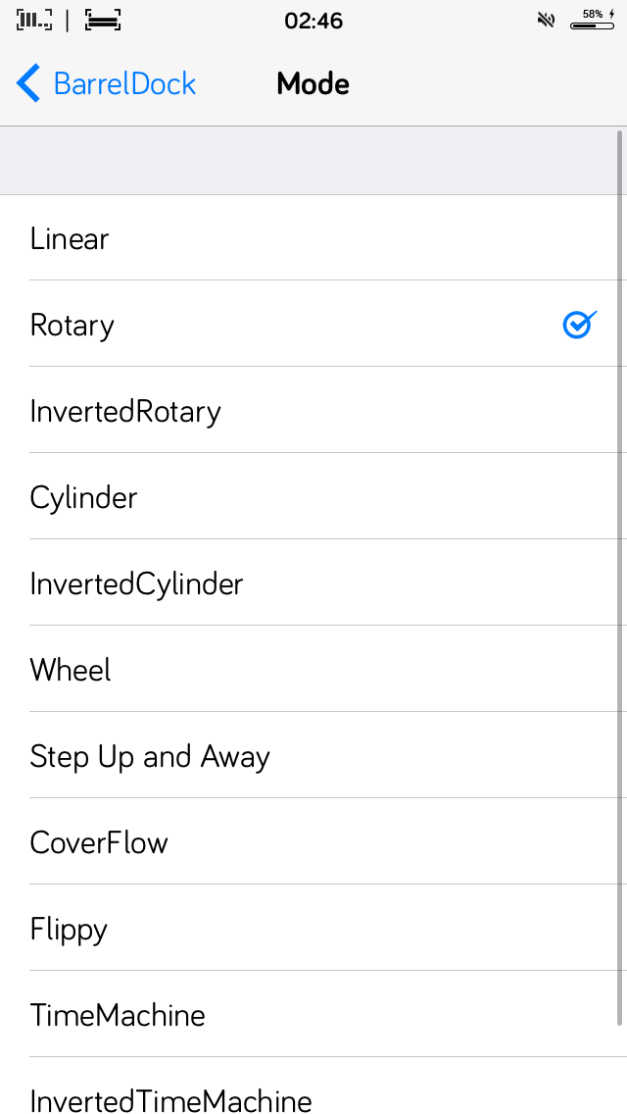
Task: Click the vertical scrollbar indicator
Action: coord(620,578)
